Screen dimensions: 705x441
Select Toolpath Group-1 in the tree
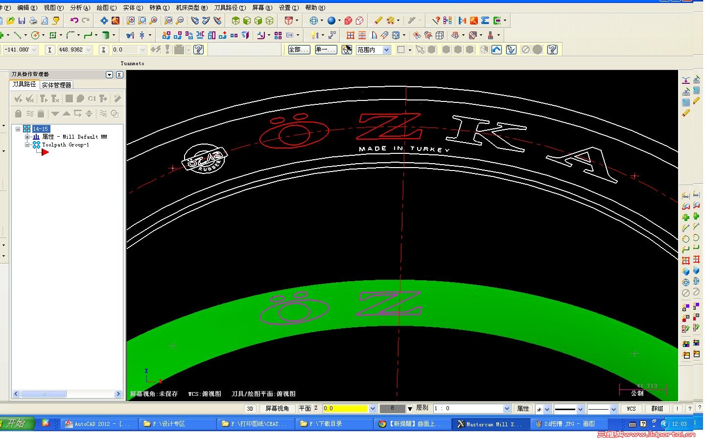pyautogui.click(x=65, y=145)
